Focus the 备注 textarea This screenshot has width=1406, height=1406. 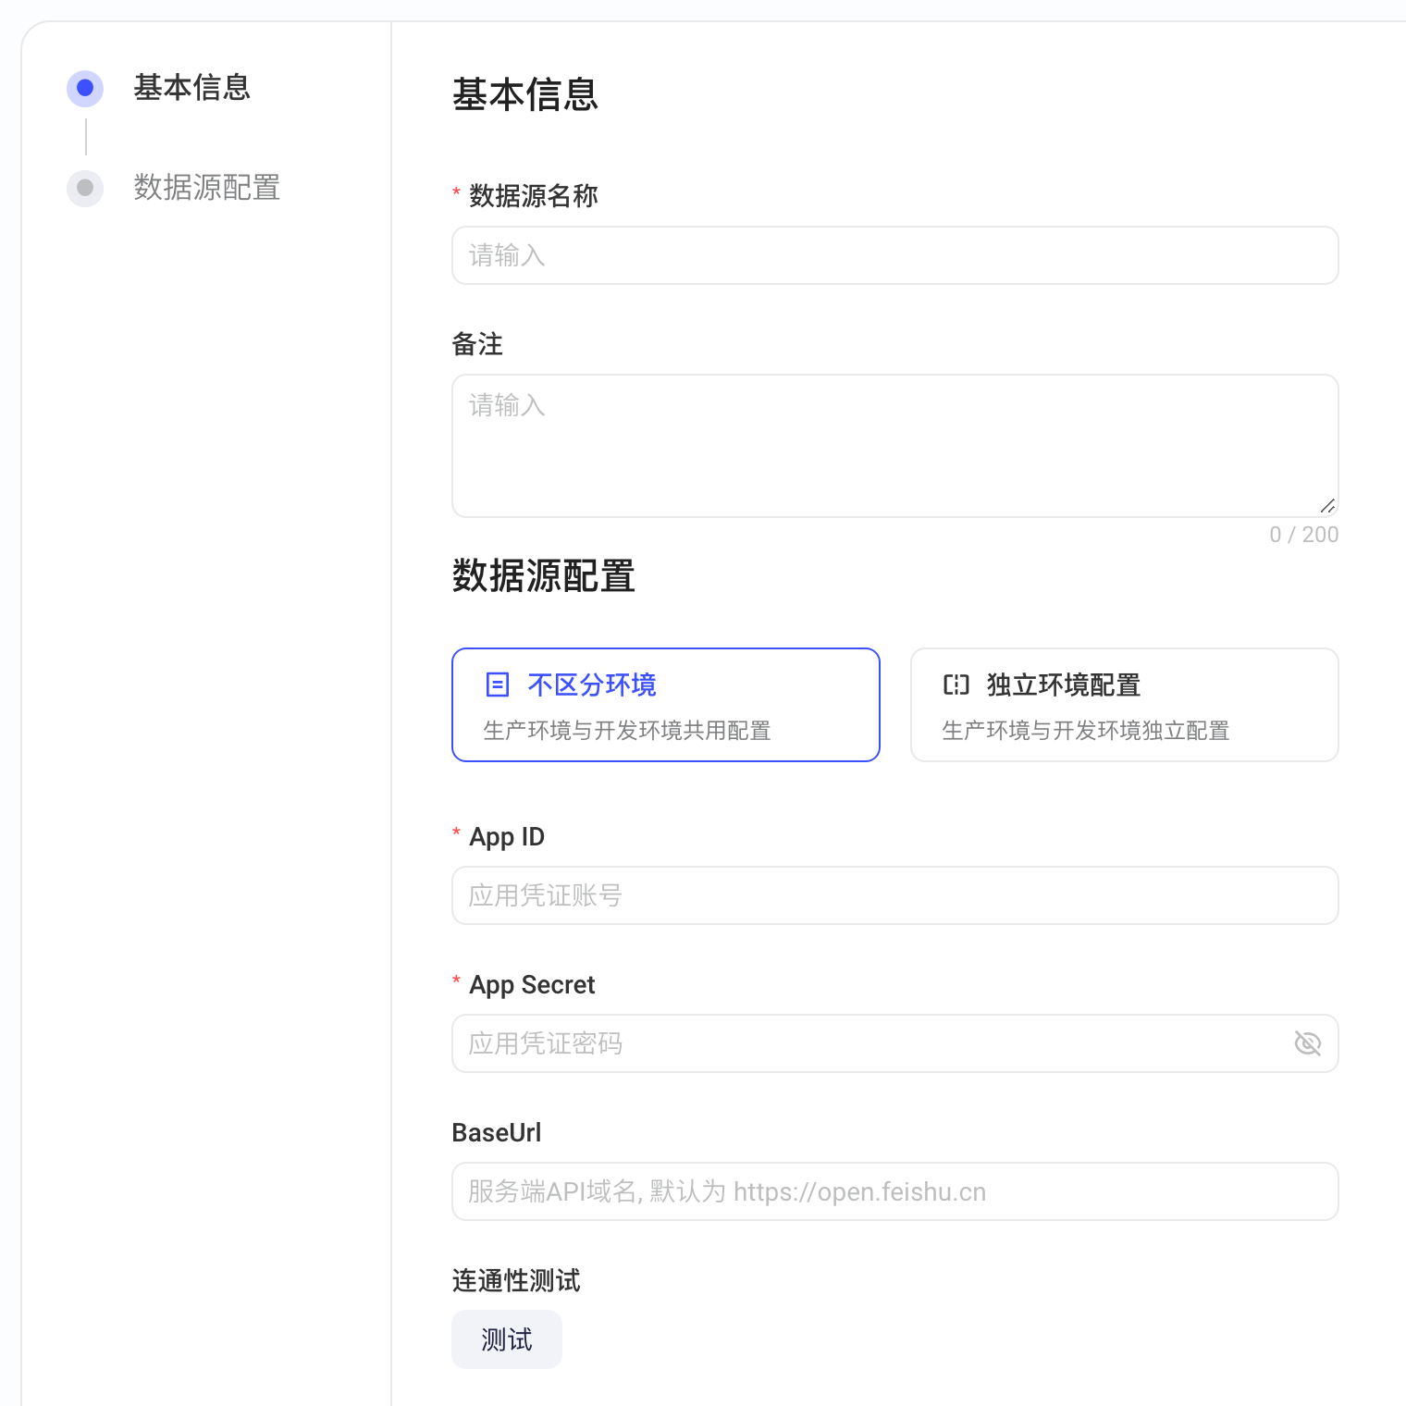point(895,446)
